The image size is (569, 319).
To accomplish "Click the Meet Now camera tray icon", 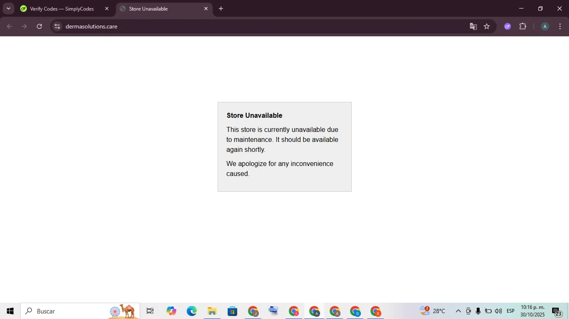I will pos(468,311).
